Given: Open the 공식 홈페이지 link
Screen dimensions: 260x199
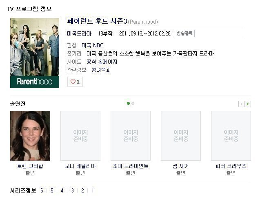Looking at the screenshot, I should click(102, 62).
